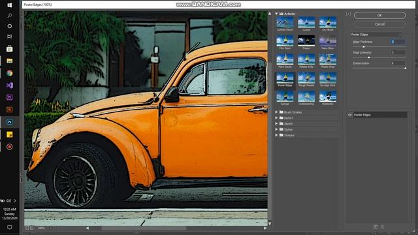This screenshot has width=418, height=235.
Task: Open Microsoft Store from taskbar
Action: point(10,49)
